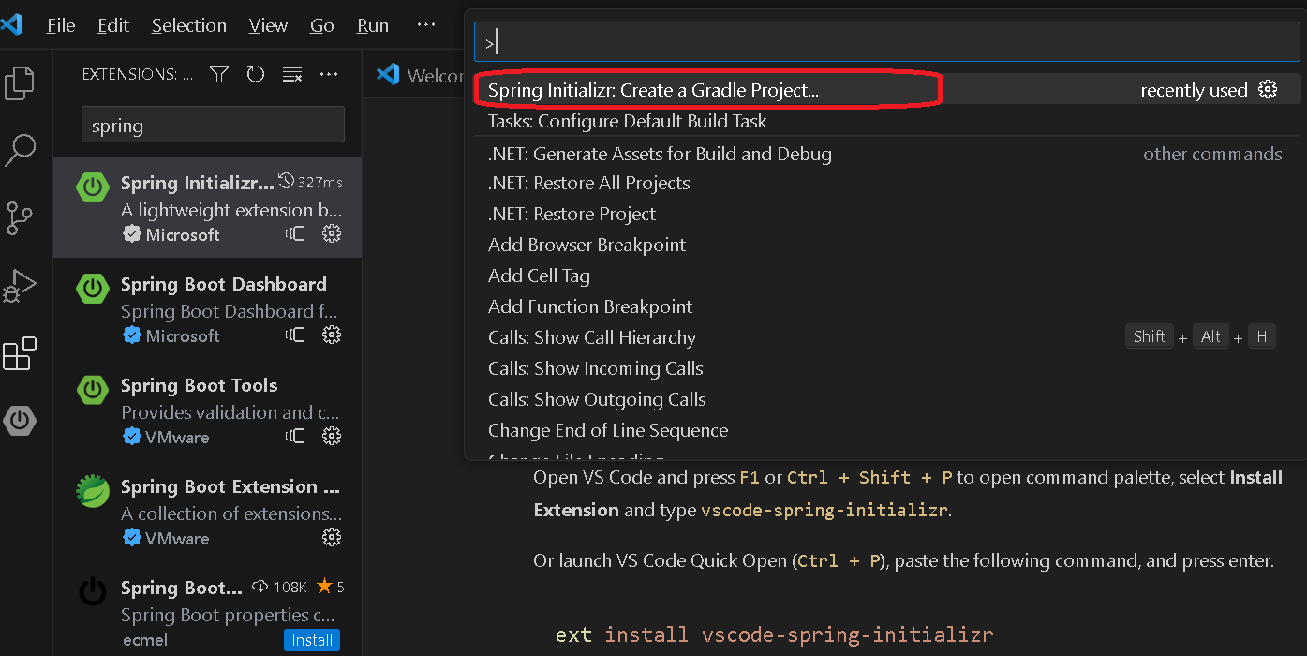Viewport: 1307px width, 656px height.
Task: Open manage gear for Spring Initializr extension
Action: pos(332,233)
